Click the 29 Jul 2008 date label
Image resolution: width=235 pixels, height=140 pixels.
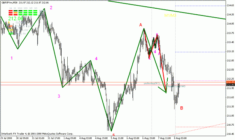click(x=6, y=138)
